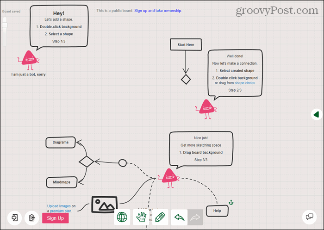324x230 pixels.
Task: Click the 'Step 2/3' text
Action: click(x=235, y=90)
